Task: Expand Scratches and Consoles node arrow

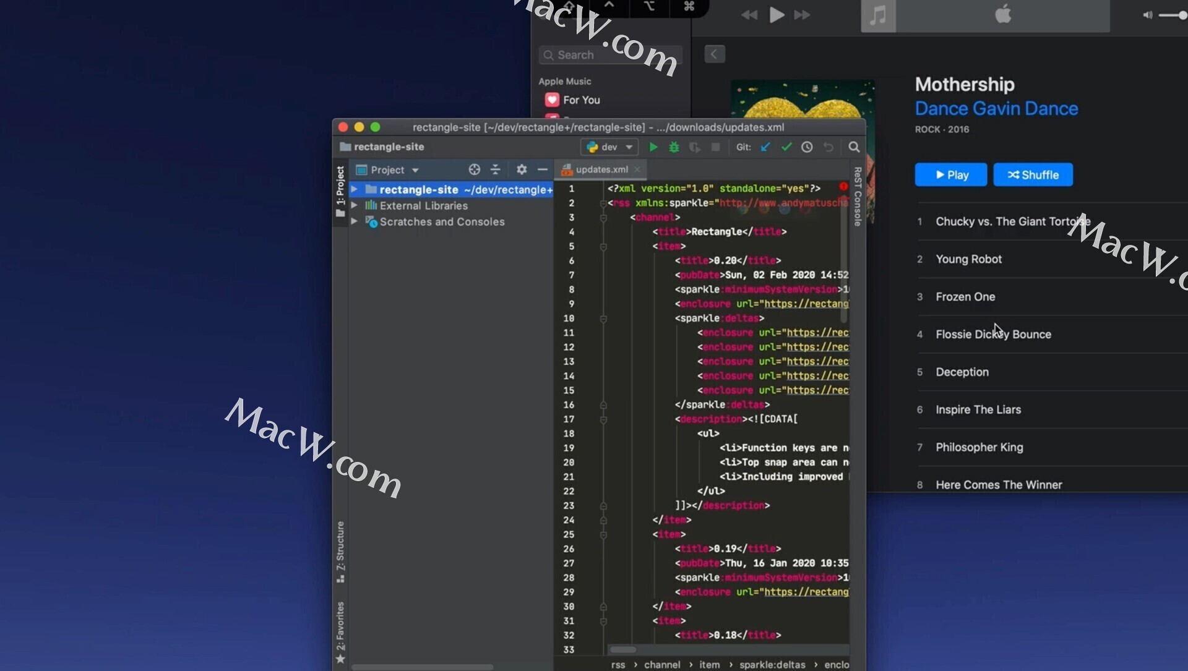Action: click(x=355, y=221)
